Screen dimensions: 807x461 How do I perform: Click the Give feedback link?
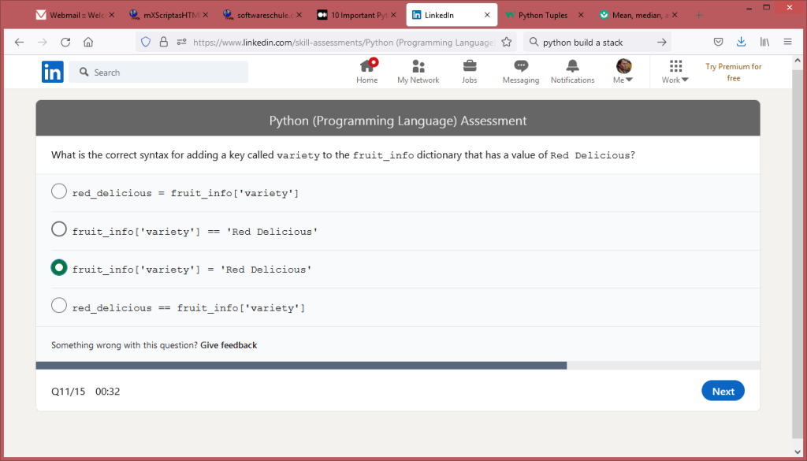coord(229,345)
